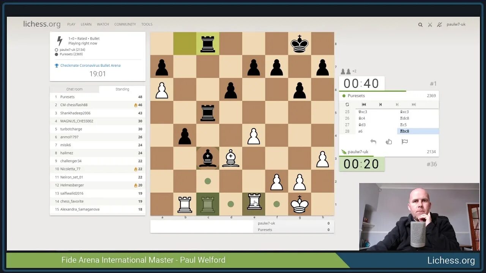Click the black rook on c5
The image size is (486, 273).
coord(208,113)
